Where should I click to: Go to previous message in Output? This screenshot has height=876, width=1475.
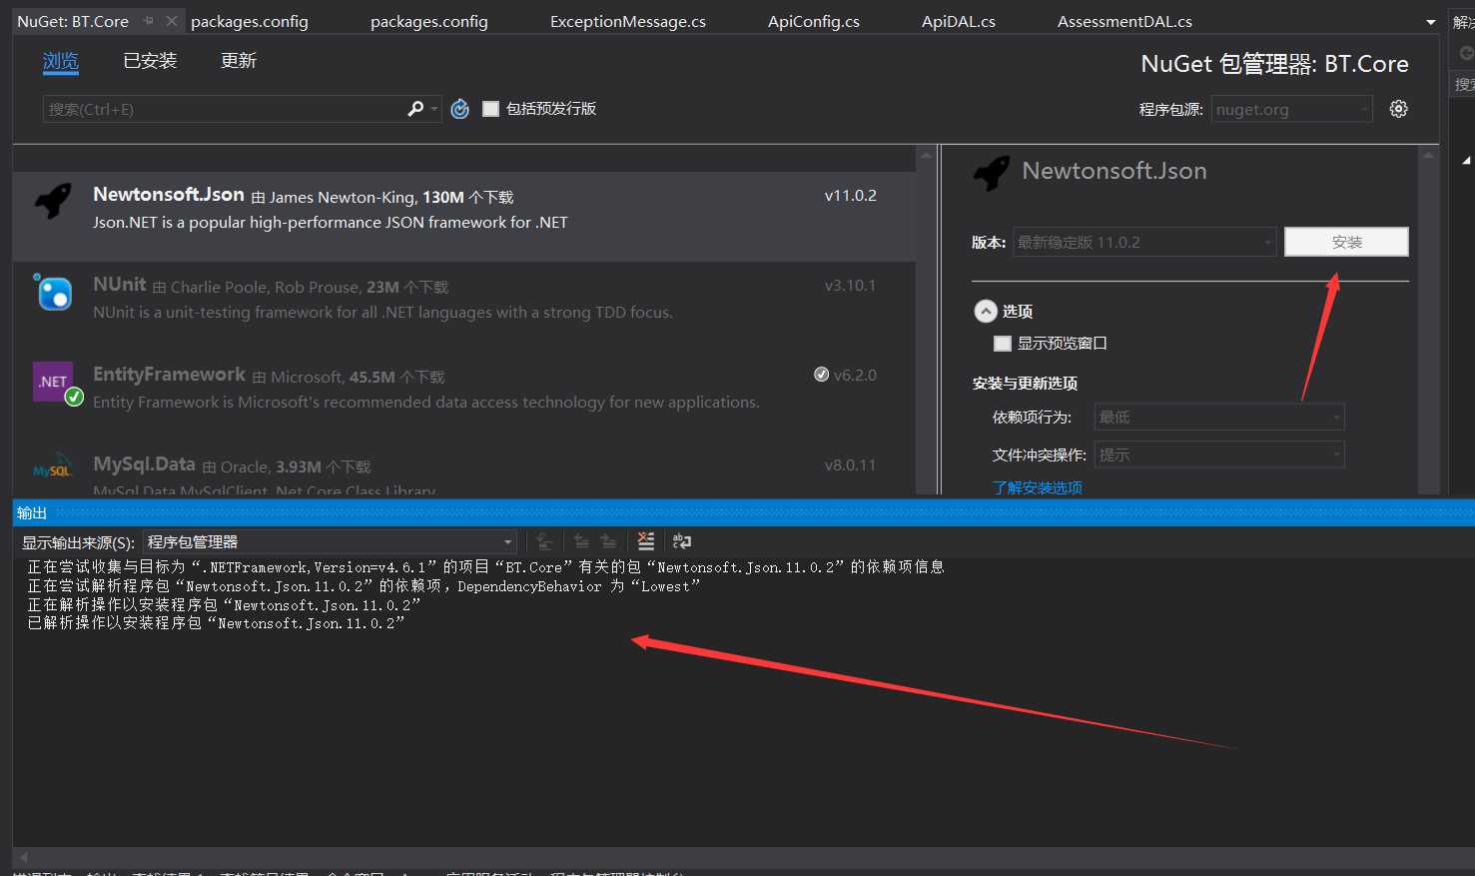[581, 541]
